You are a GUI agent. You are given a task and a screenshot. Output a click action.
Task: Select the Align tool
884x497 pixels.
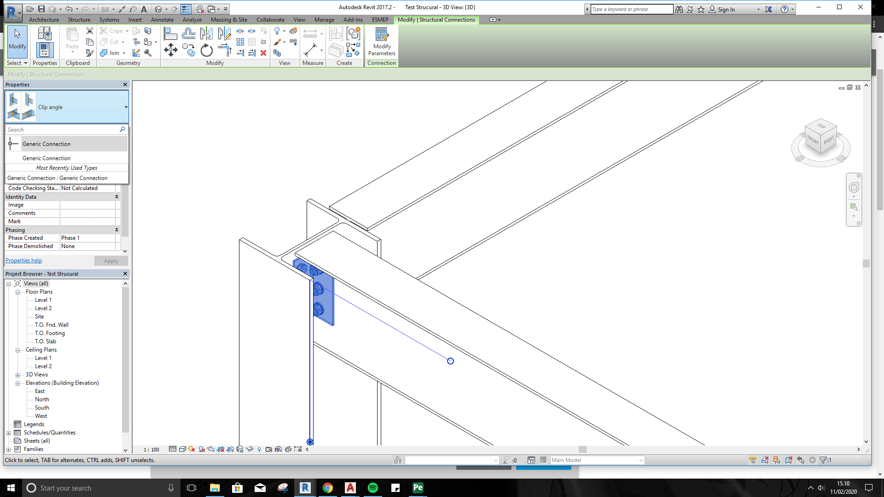pos(170,34)
